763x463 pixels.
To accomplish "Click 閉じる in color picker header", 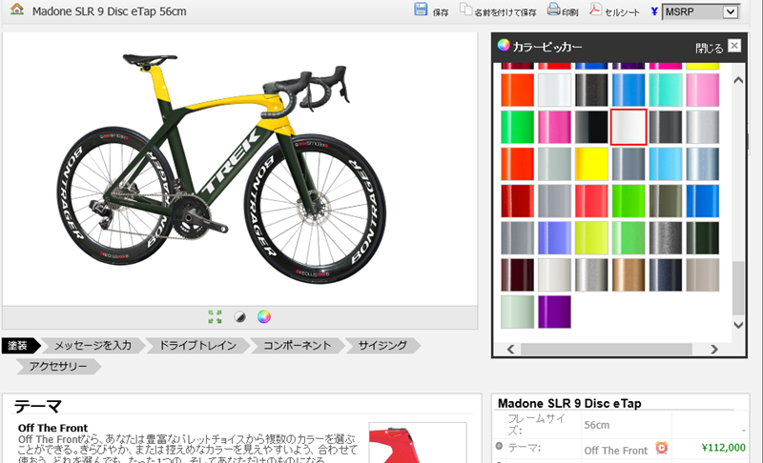I will pos(709,48).
